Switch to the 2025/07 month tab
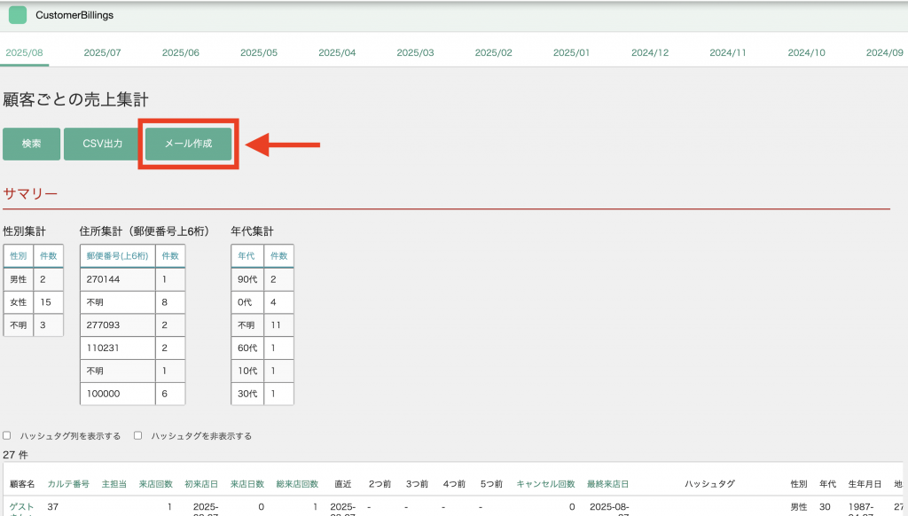908x516 pixels. coord(102,53)
